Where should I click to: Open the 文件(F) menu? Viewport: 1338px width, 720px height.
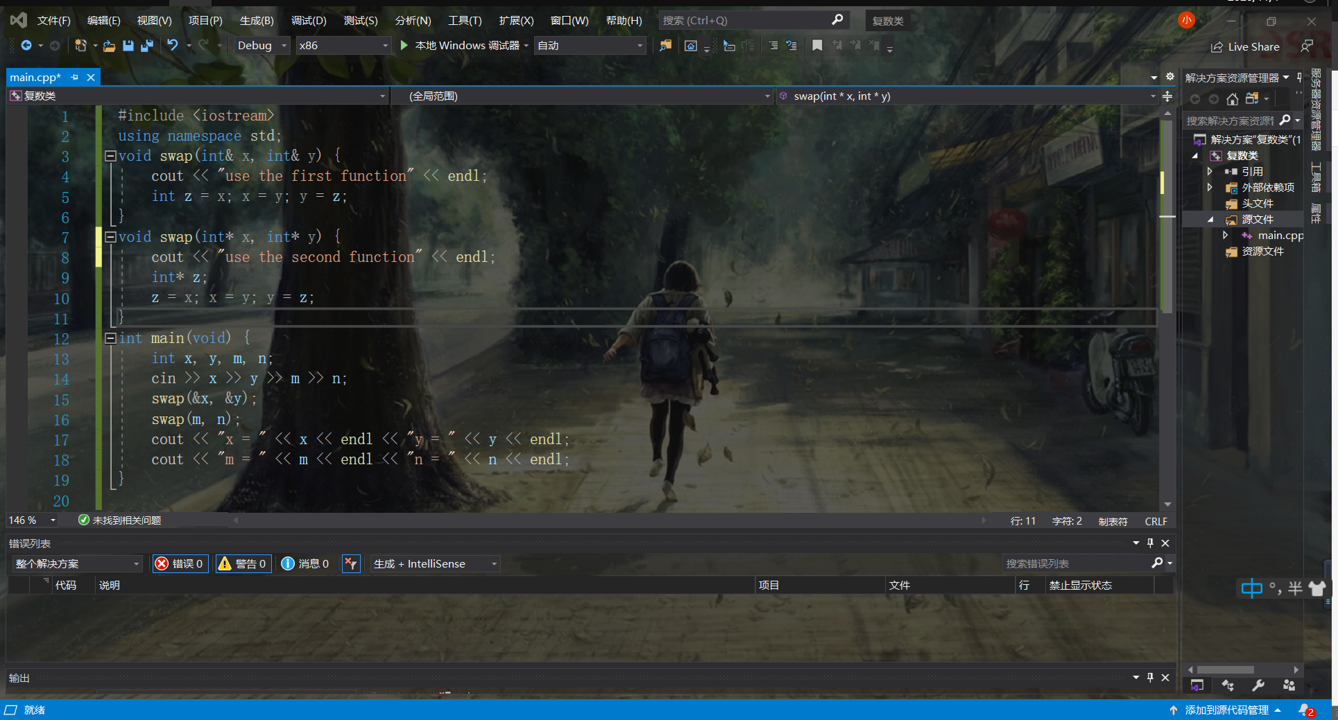(x=54, y=21)
